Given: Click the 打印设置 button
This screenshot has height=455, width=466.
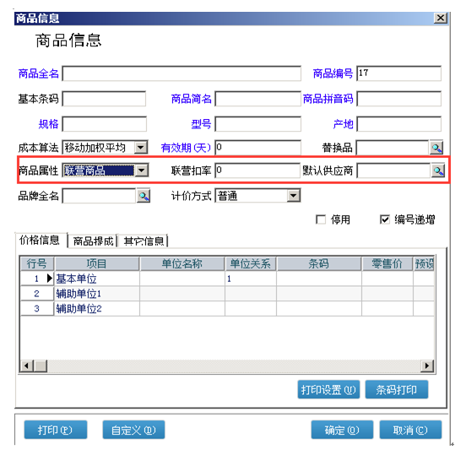Looking at the screenshot, I should 328,390.
